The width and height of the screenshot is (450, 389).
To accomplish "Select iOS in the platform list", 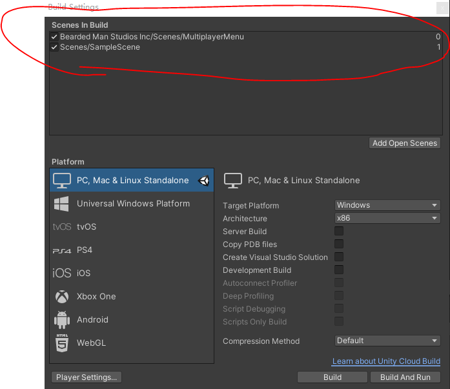I will pyautogui.click(x=132, y=273).
